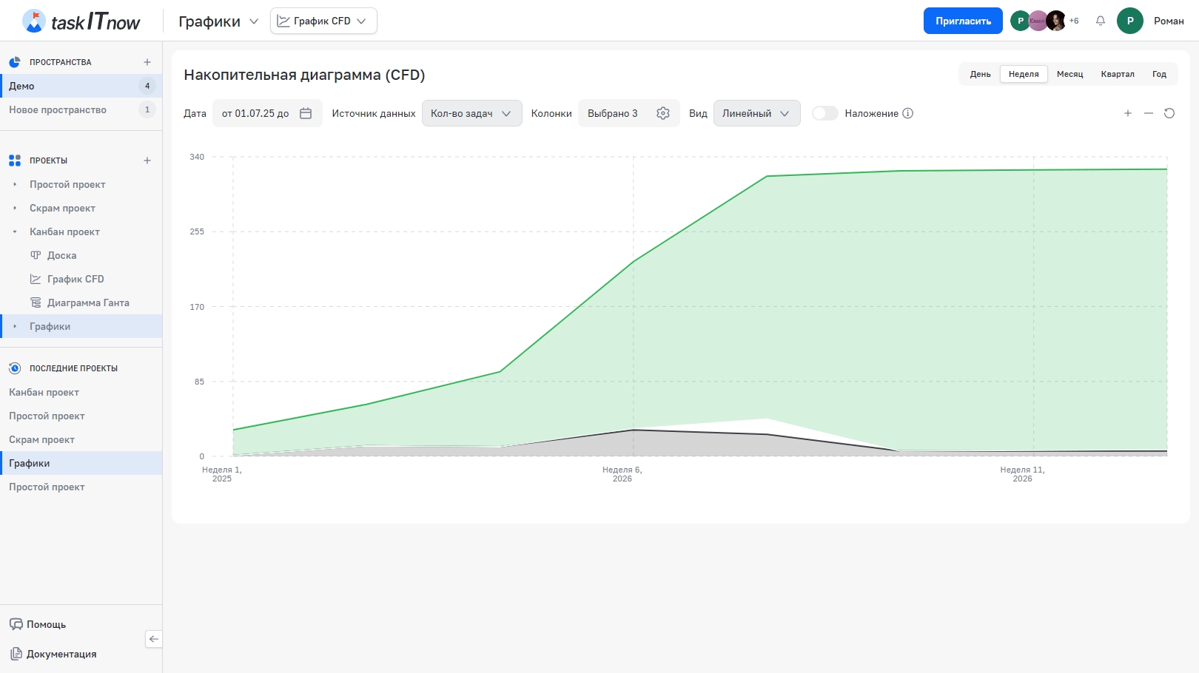Zoom out the chart with minus icon

[1149, 113]
